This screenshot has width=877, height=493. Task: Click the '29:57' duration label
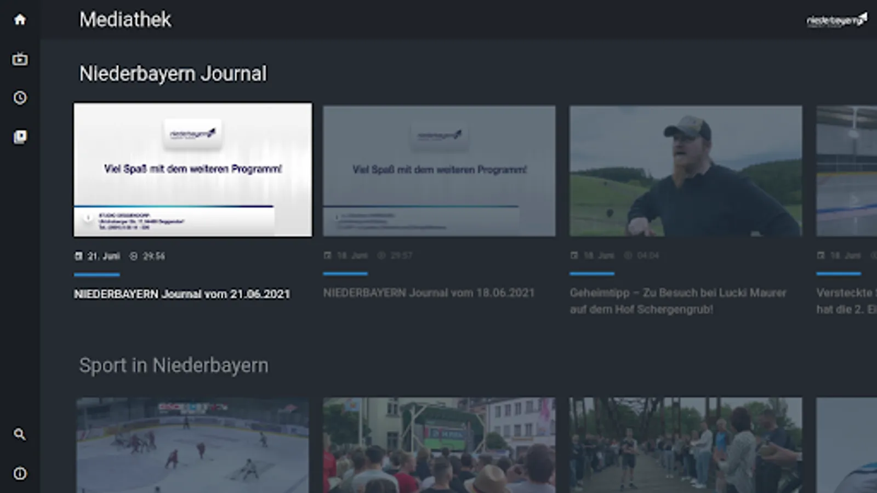coord(401,255)
